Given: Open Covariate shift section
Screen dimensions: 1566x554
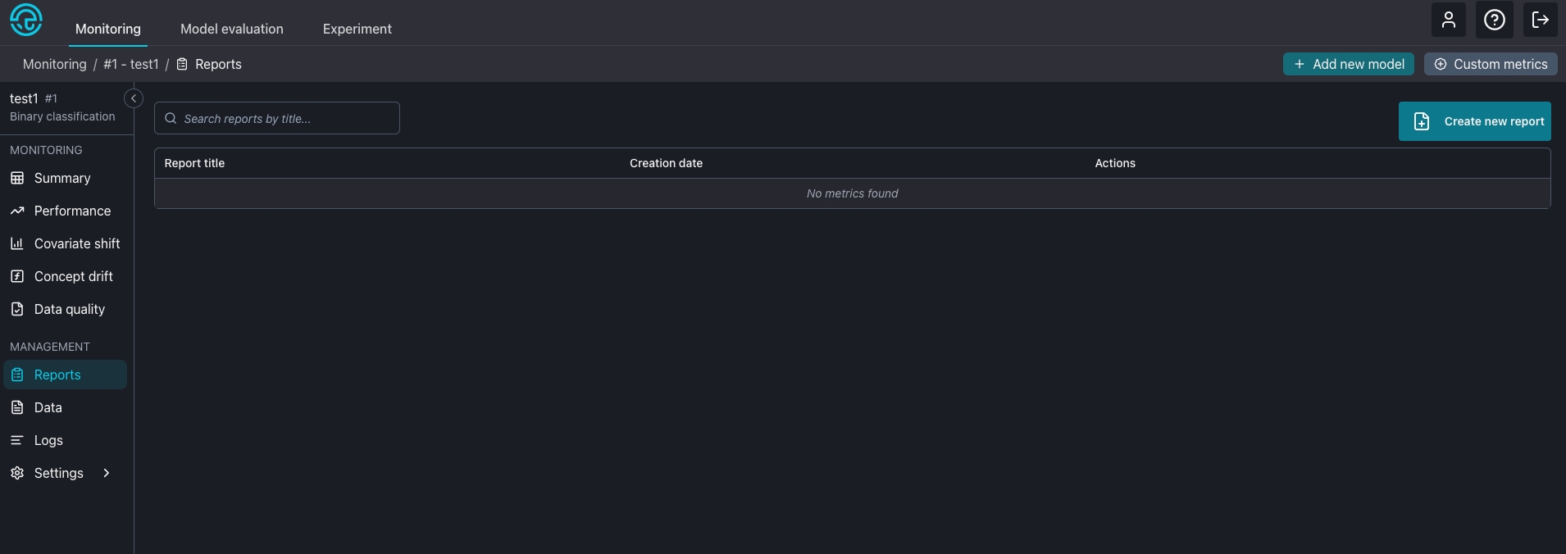Looking at the screenshot, I should tap(77, 243).
